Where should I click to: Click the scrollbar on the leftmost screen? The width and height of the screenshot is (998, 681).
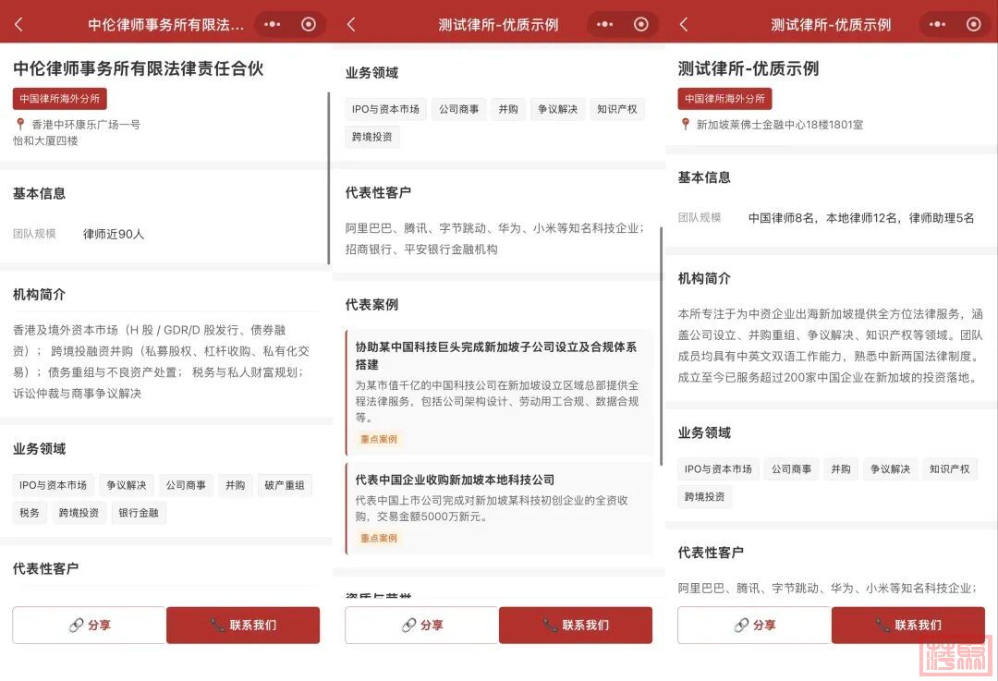(328, 176)
